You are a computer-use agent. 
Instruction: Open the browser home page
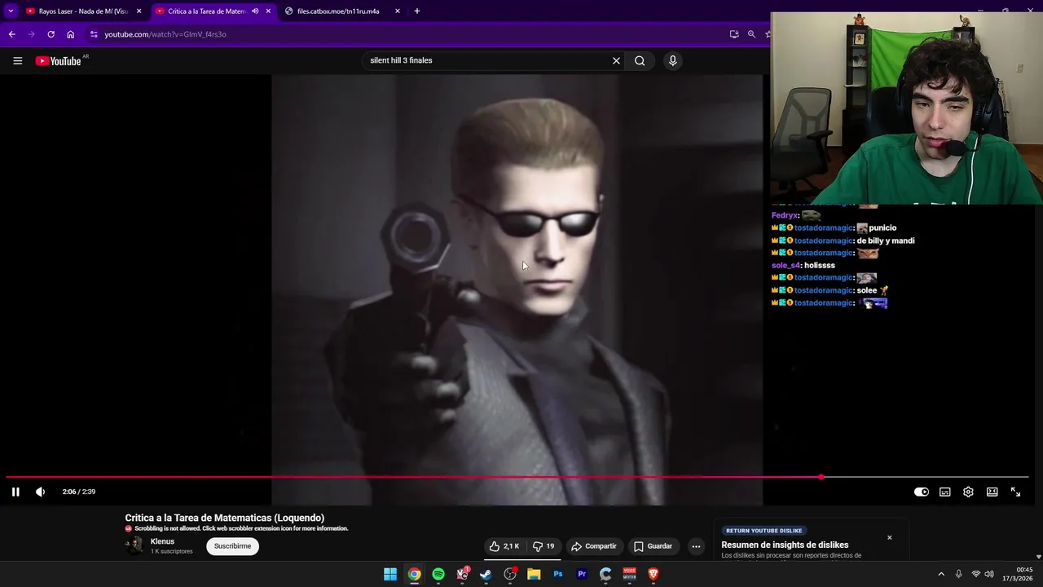tap(70, 34)
